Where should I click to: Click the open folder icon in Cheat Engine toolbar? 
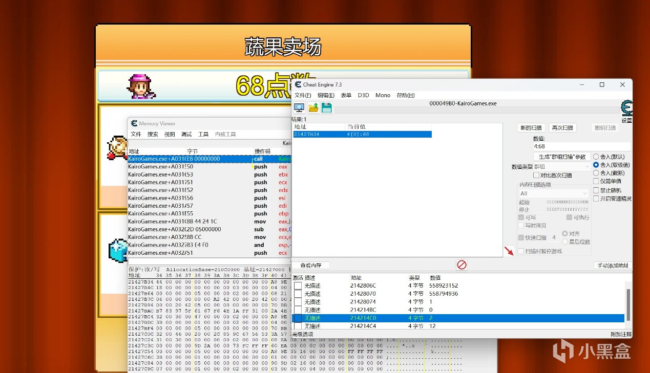[313, 107]
